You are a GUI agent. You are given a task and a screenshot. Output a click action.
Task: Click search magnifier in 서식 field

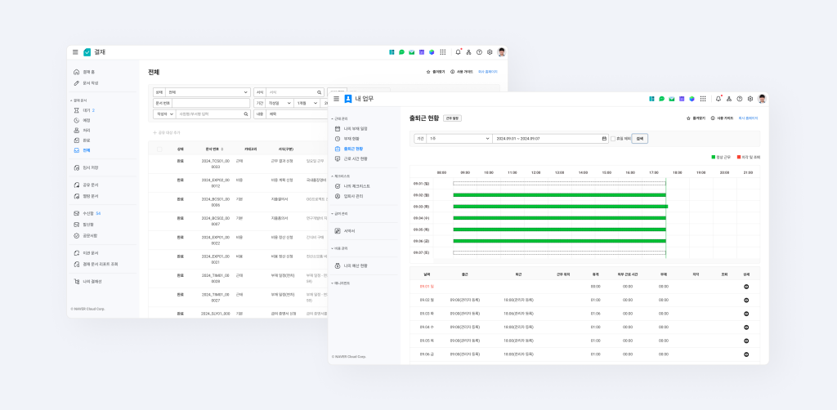pyautogui.click(x=319, y=92)
